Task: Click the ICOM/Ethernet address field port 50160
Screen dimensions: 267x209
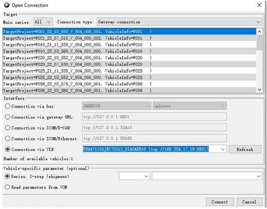Action: [x=154, y=138]
